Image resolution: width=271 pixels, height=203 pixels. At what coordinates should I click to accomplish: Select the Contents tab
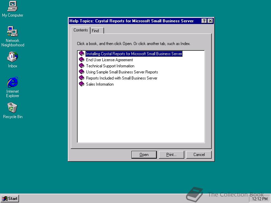(81, 30)
